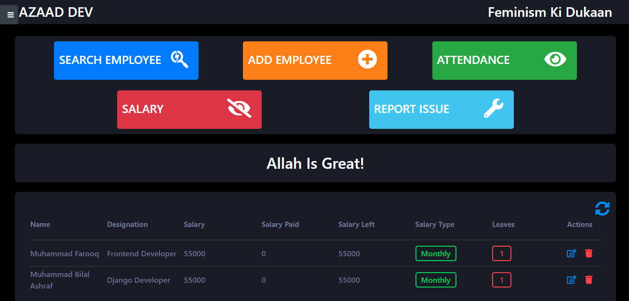Edit Muhammad Farooq using the pencil icon
629x301 pixels.
pos(571,253)
